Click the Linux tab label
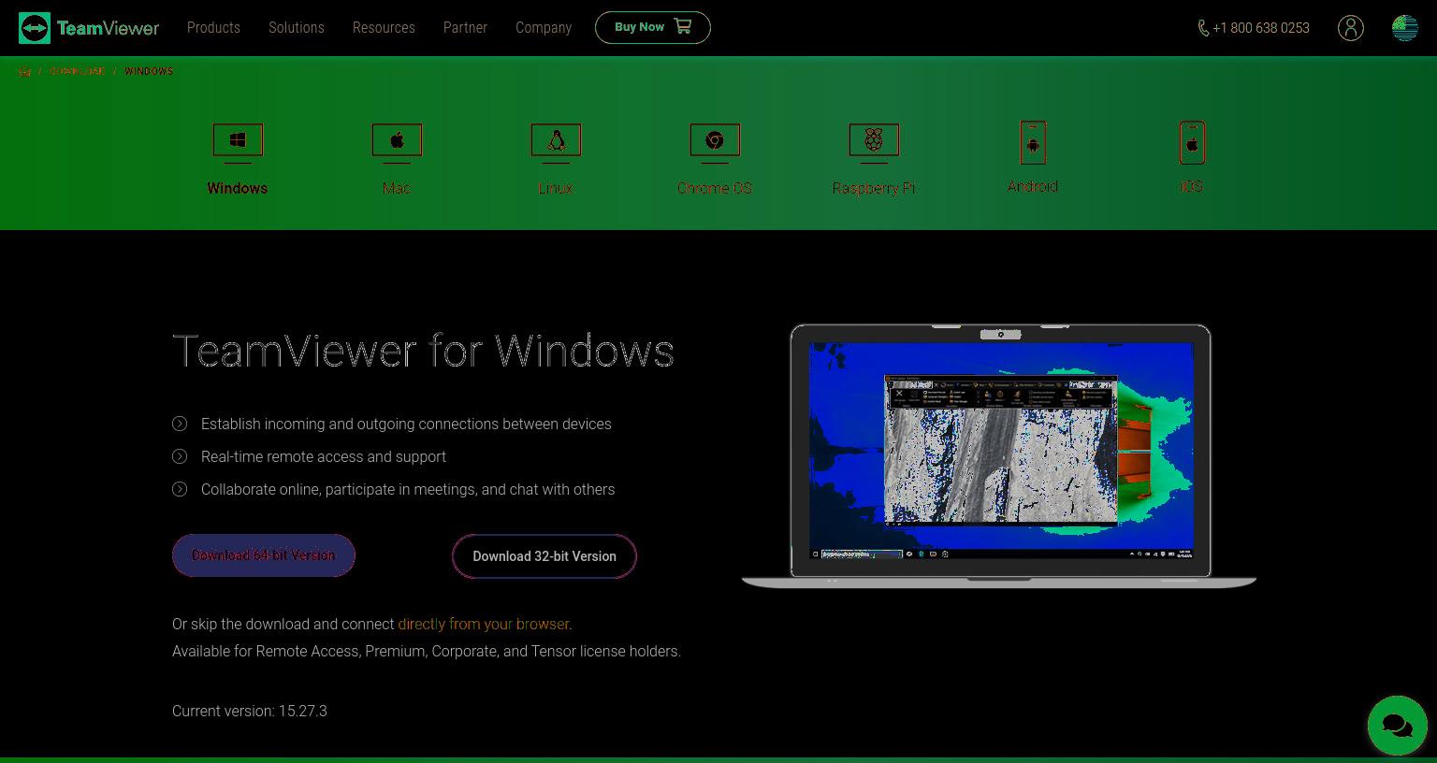This screenshot has width=1437, height=763. click(x=556, y=188)
